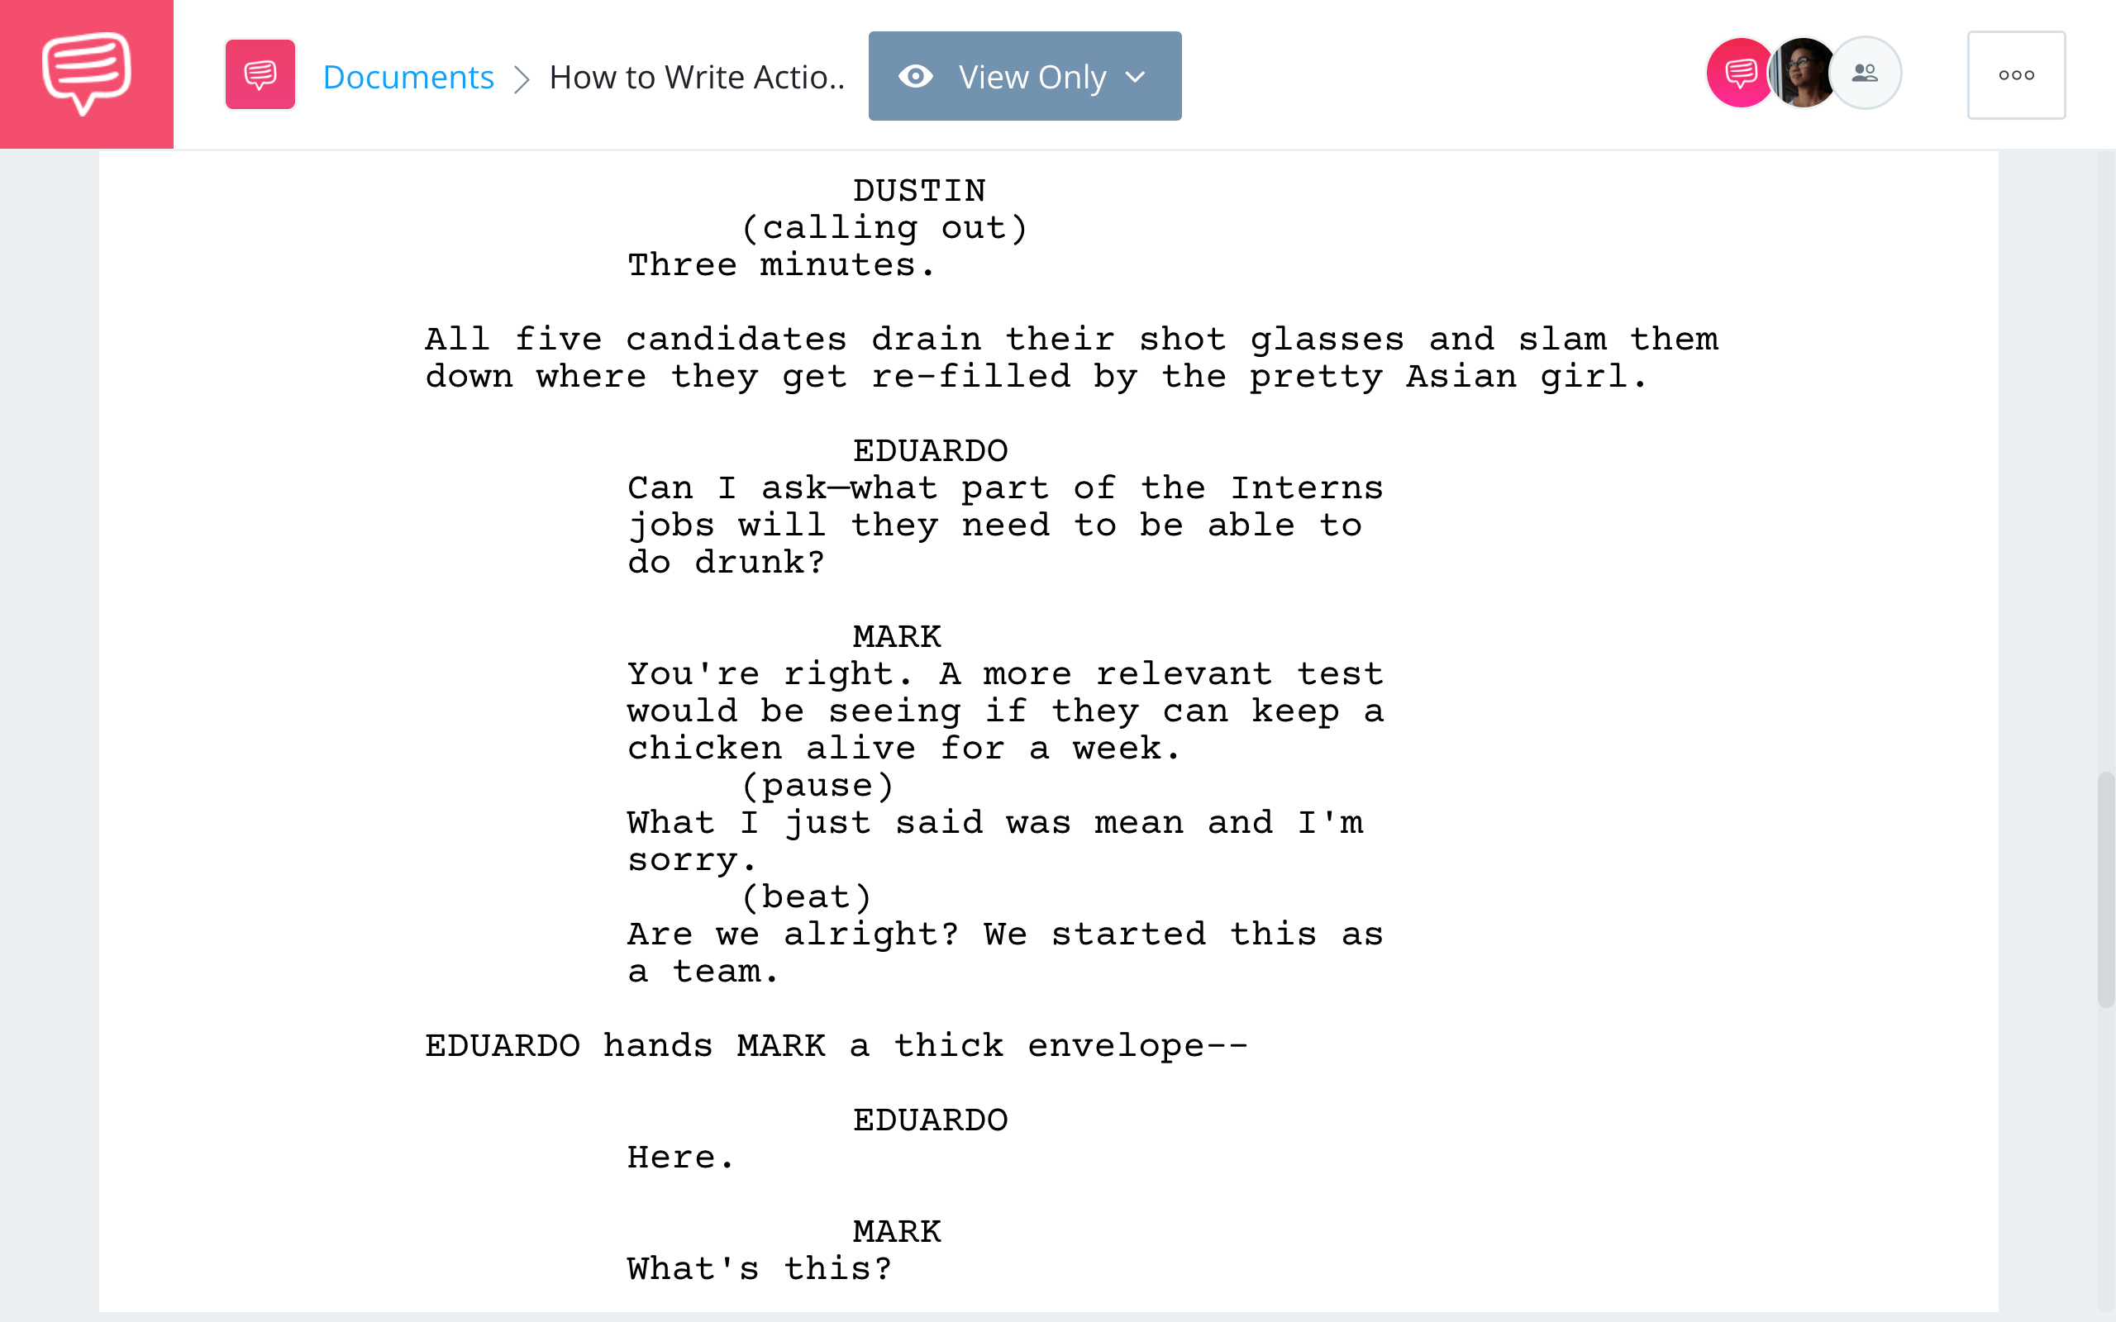
Task: Click the user profile photo thumbnail
Action: (1802, 73)
